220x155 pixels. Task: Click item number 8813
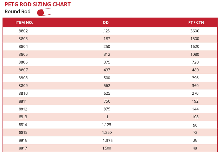click(23, 117)
